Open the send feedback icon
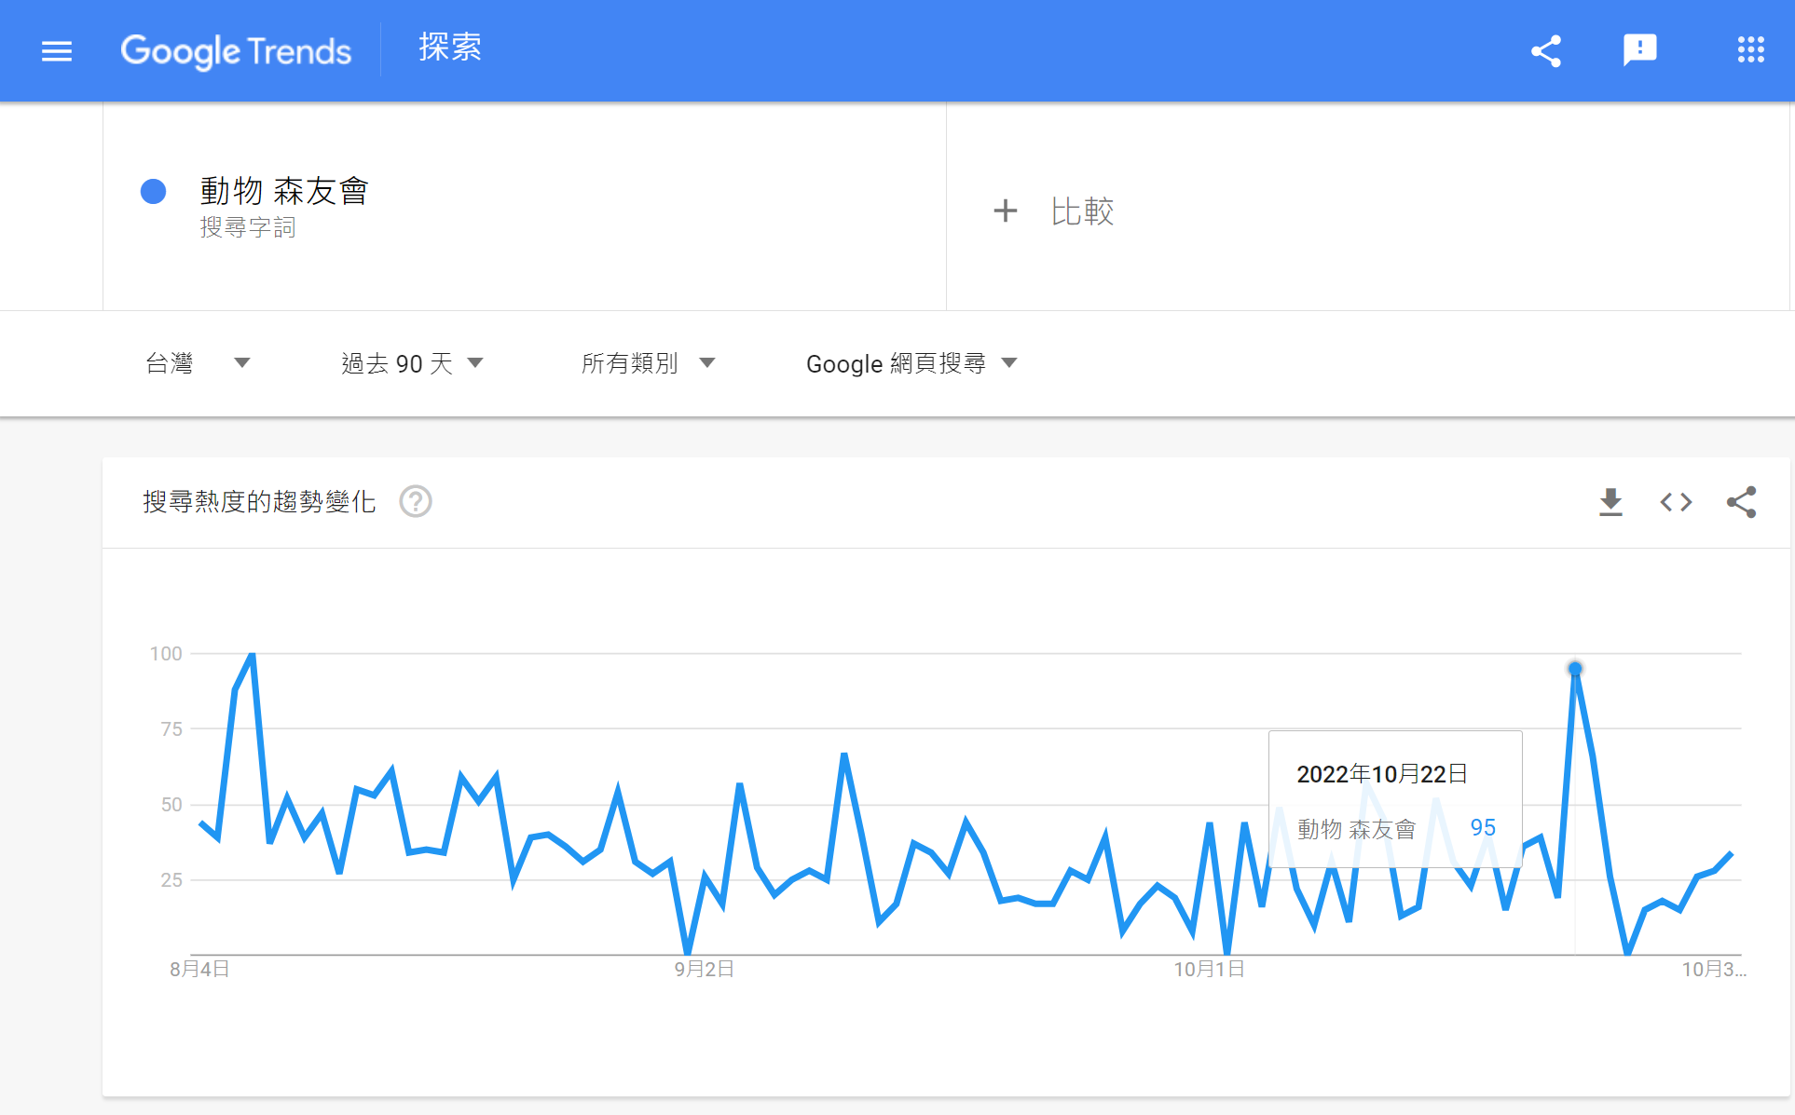This screenshot has height=1115, width=1795. pos(1639,50)
